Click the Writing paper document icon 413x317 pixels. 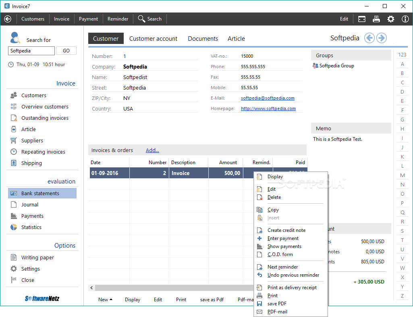(14, 257)
